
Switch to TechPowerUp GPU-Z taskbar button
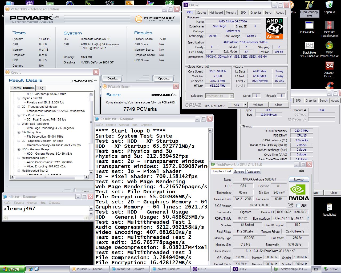click(292, 269)
